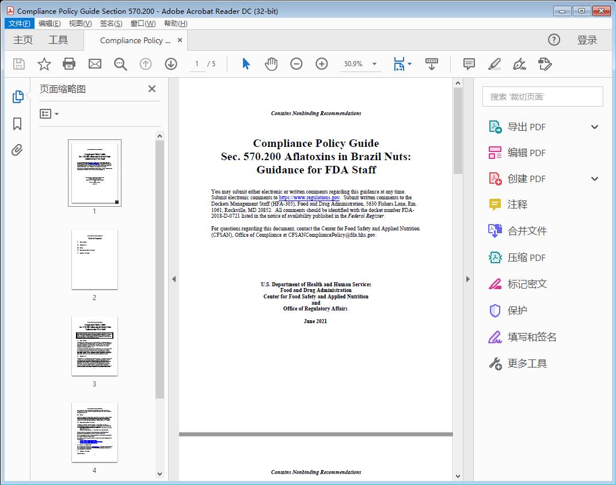
Task: Select the Hand tool in the toolbar
Action: [x=270, y=64]
